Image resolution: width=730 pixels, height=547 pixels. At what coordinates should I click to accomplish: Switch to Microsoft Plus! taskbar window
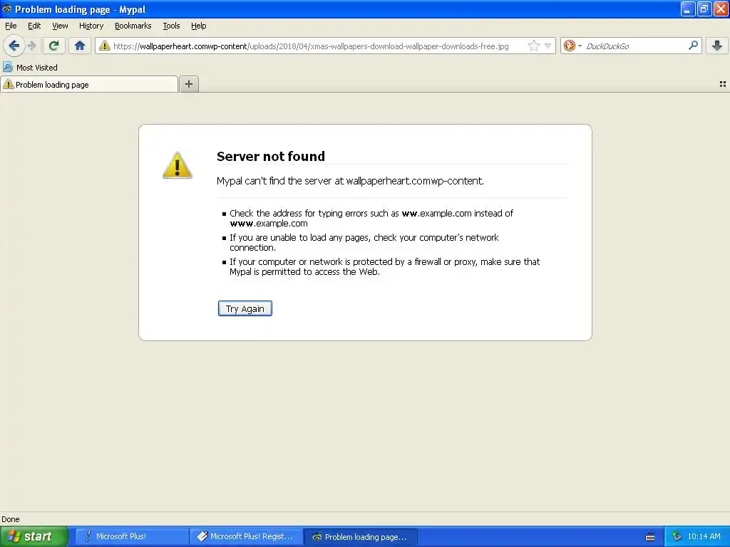point(132,536)
